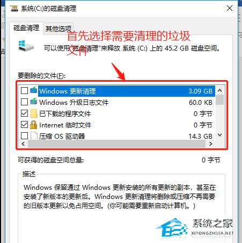This screenshot has width=242, height=243.
Task: Click the padlock icon for Internet temporary files
Action: pos(34,125)
